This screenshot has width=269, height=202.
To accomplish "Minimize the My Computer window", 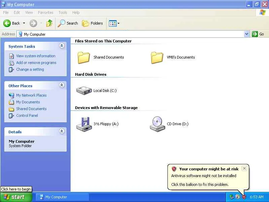I will point(249,4).
